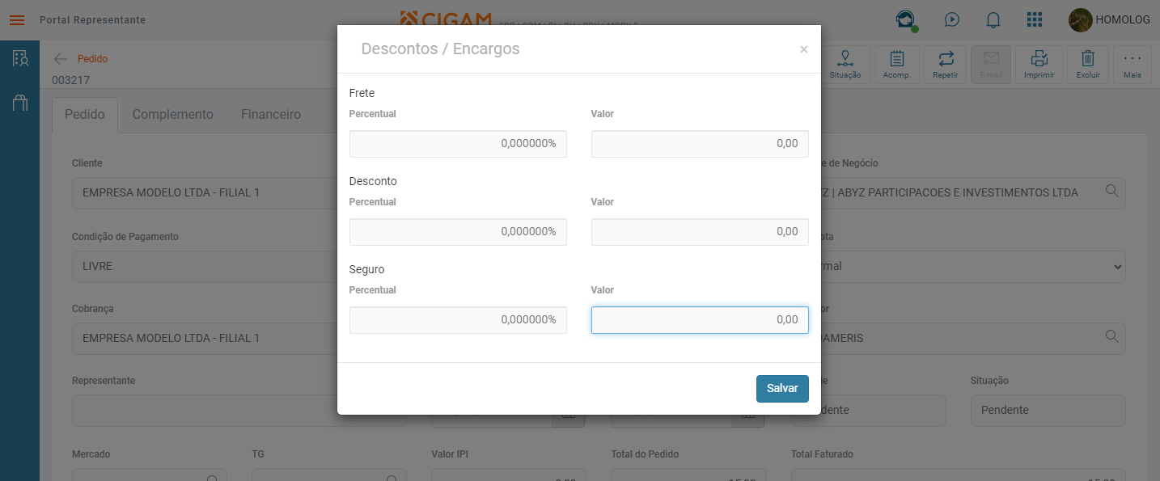This screenshot has height=481, width=1160.
Task: Click the Desconto Valor field
Action: tap(700, 232)
